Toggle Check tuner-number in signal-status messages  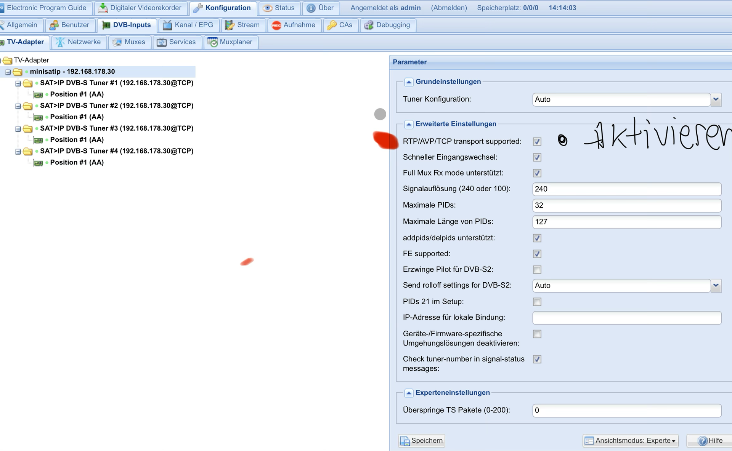pos(537,360)
